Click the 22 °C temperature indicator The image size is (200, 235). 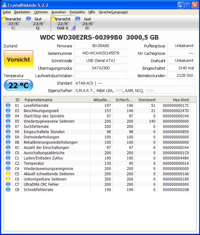coord(19,85)
